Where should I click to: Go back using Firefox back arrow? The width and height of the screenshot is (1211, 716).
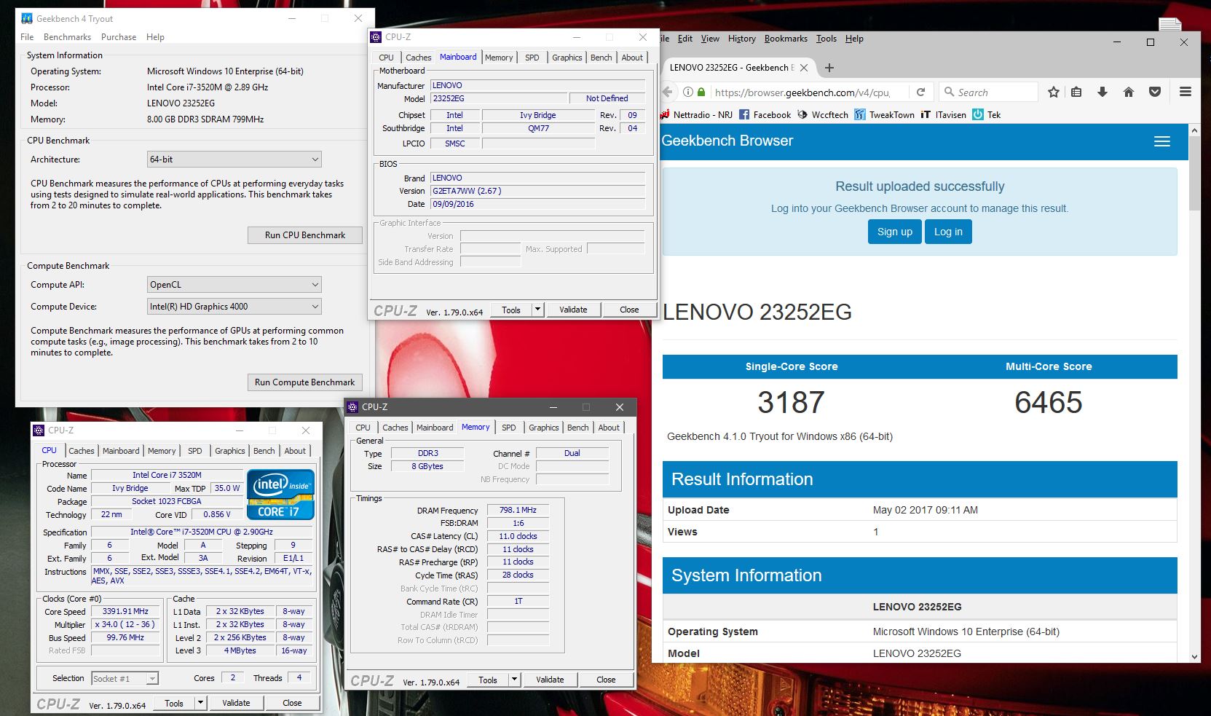coord(667,92)
